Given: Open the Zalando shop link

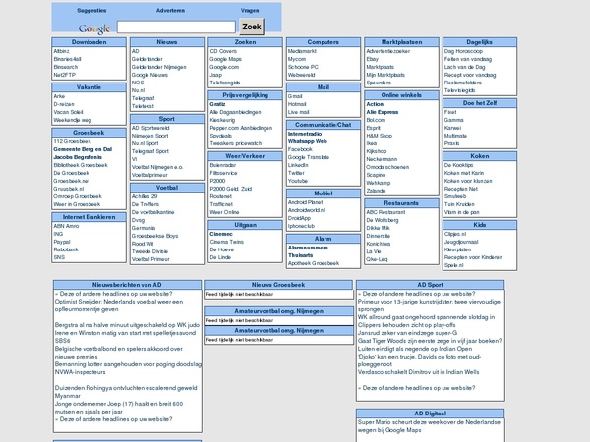Looking at the screenshot, I should pyautogui.click(x=376, y=191).
